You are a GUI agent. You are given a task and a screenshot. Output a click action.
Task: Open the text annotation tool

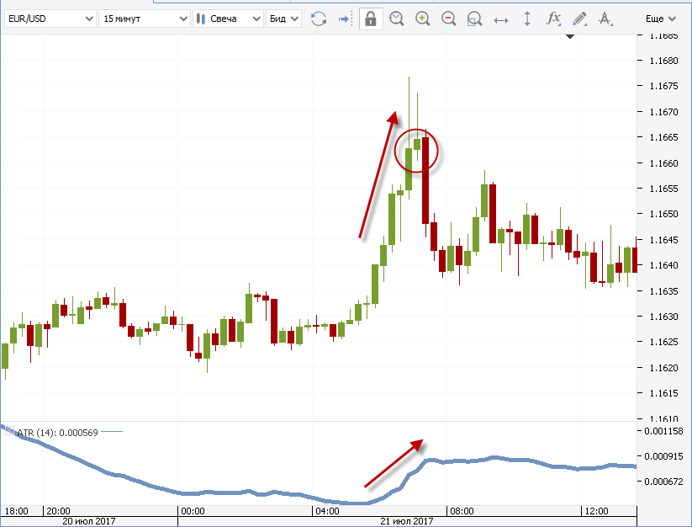(x=605, y=19)
